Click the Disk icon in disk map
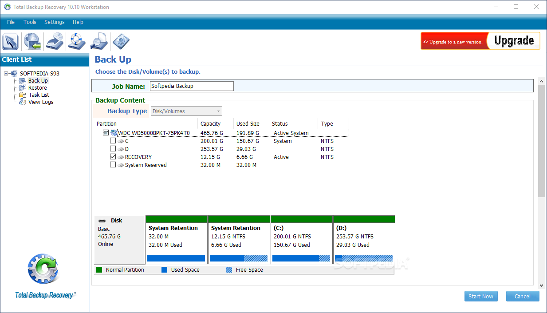Image resolution: width=547 pixels, height=313 pixels. pyautogui.click(x=102, y=221)
